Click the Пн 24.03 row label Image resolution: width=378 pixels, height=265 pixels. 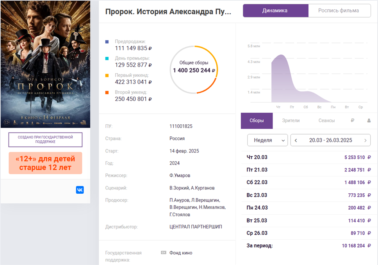[257, 207]
